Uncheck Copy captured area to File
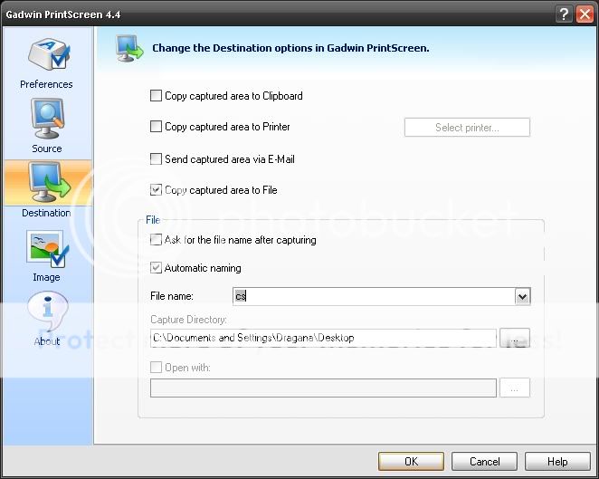599x479 pixels. (156, 189)
